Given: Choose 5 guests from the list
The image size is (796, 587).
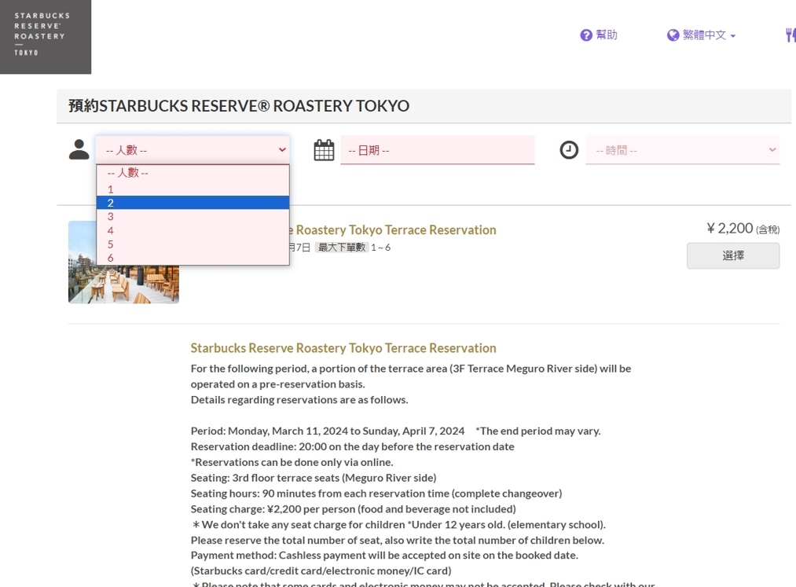Looking at the screenshot, I should [x=193, y=244].
